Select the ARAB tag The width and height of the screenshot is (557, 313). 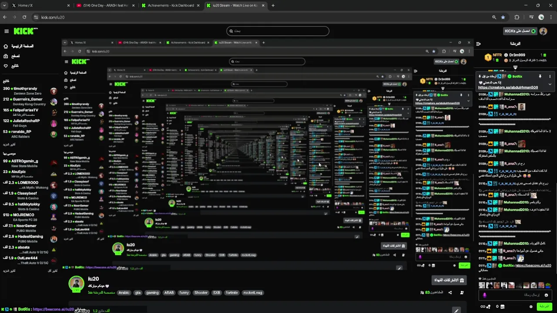tap(169, 293)
